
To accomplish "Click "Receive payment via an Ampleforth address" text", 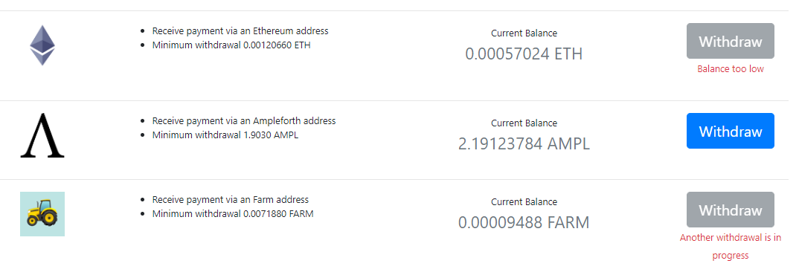I will click(x=244, y=121).
